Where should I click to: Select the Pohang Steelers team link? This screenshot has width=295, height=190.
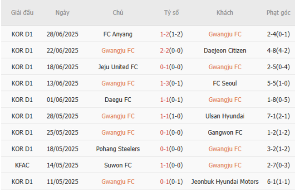click(x=118, y=149)
